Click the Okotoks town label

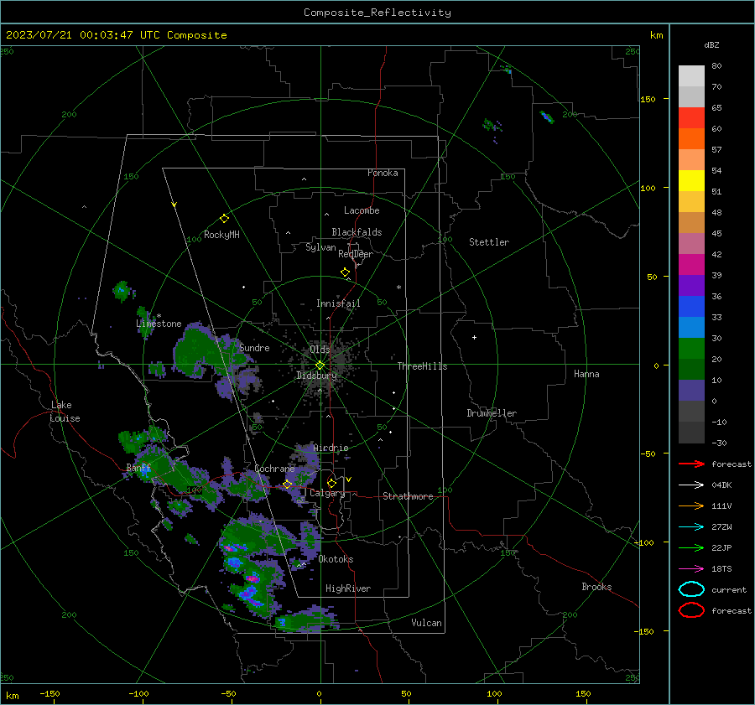click(x=336, y=559)
